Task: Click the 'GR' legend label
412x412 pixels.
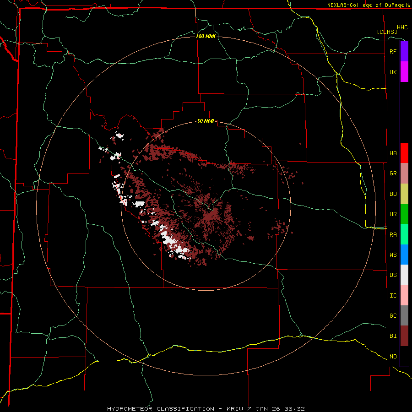Action: 393,173
